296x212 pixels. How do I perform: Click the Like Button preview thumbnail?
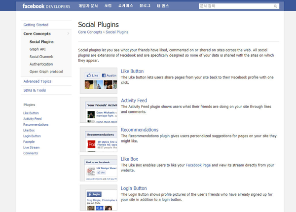pyautogui.click(x=99, y=80)
